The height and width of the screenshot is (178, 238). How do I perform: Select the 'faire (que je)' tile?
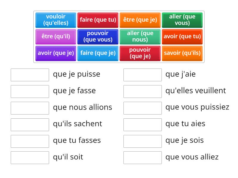(x=98, y=53)
